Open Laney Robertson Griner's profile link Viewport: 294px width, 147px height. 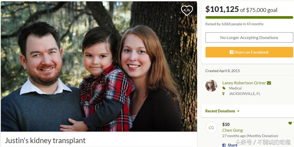244,83
